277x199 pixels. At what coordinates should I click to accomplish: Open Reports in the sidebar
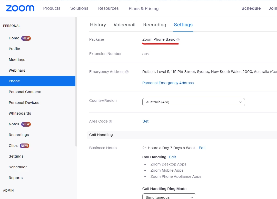[x=16, y=178]
